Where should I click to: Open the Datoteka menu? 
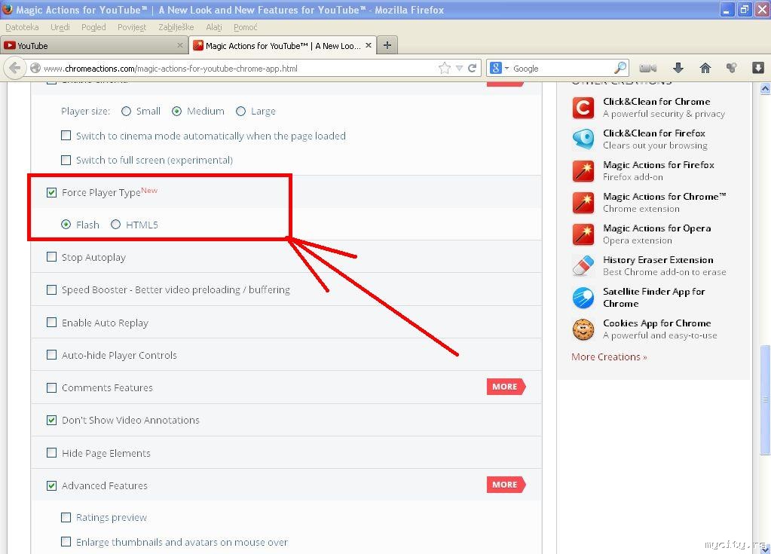[22, 27]
